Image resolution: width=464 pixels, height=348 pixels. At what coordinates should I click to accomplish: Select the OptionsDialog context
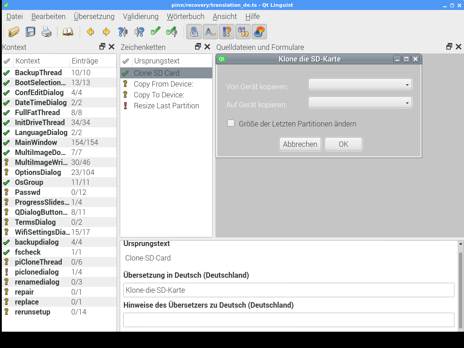[59, 172]
